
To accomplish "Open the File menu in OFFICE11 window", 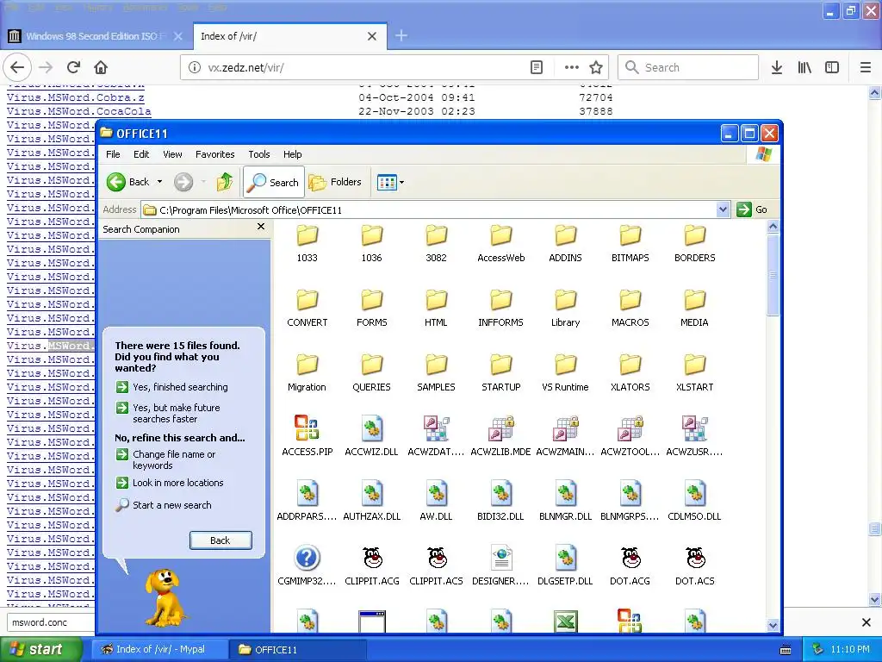I will (113, 154).
